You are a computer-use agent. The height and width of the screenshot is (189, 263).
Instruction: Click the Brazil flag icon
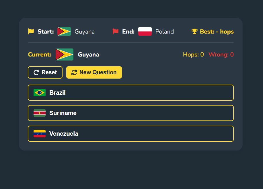coord(40,93)
